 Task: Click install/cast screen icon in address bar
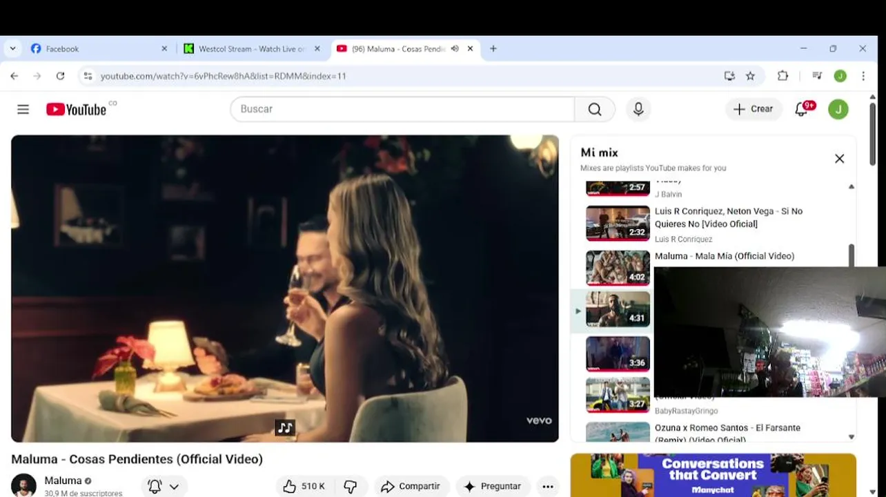tap(729, 76)
